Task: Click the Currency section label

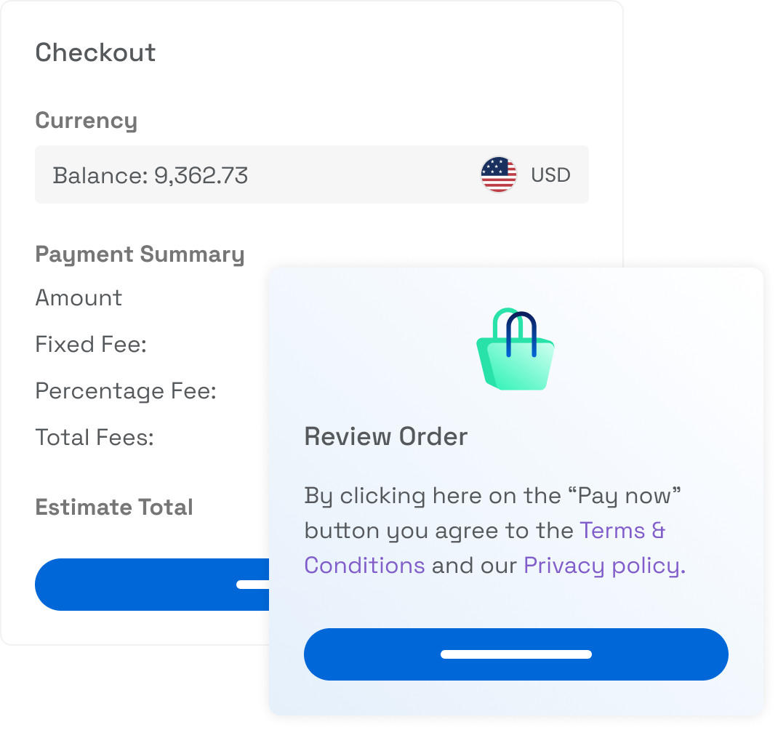Action: tap(86, 120)
